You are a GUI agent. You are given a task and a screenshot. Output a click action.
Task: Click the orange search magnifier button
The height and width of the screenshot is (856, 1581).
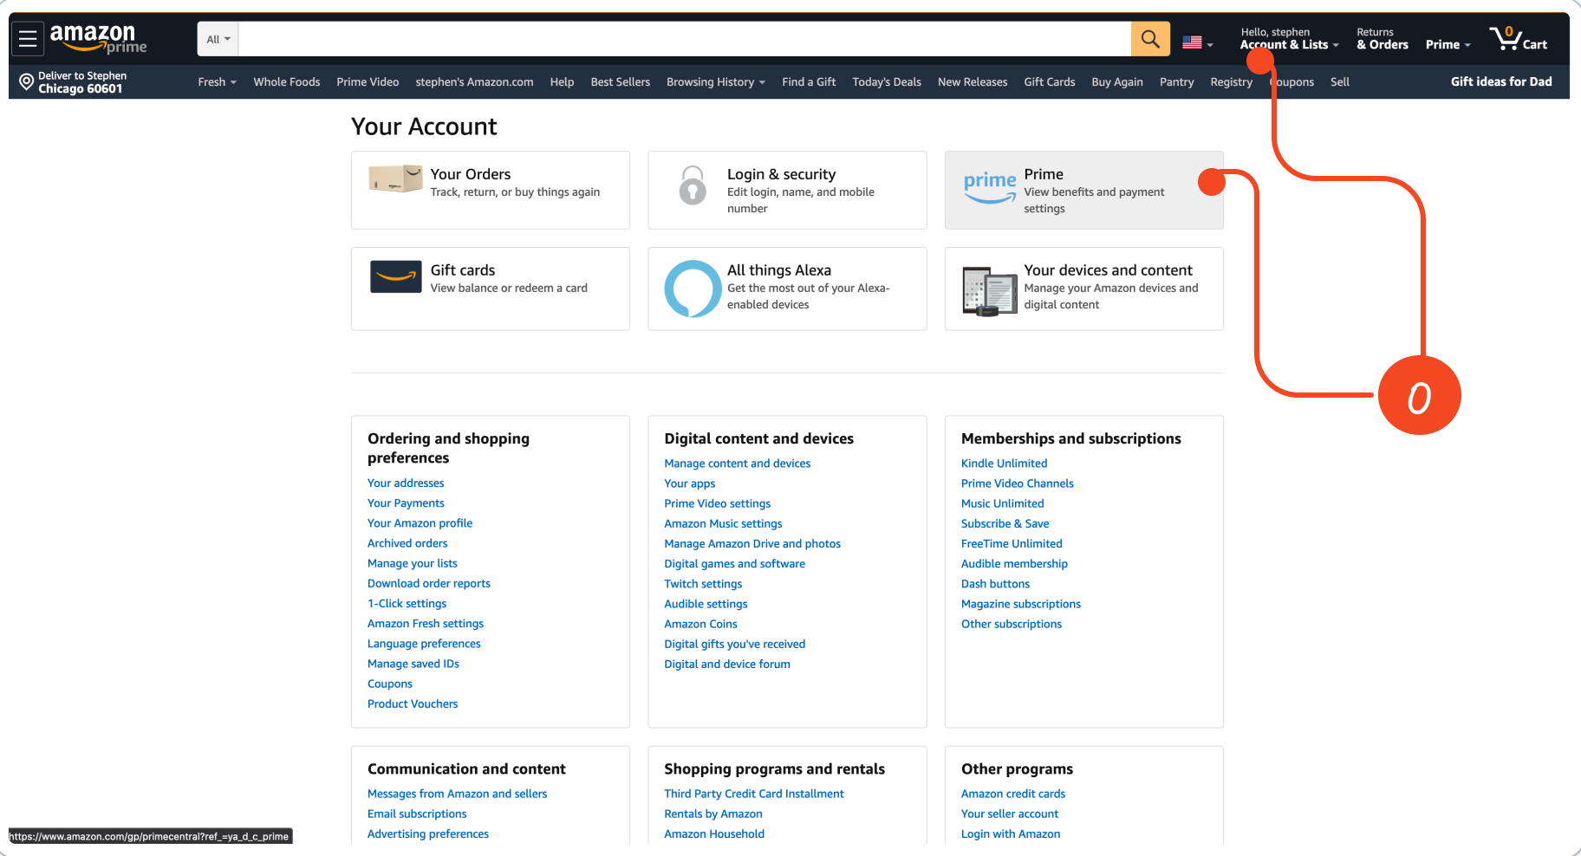coord(1150,39)
